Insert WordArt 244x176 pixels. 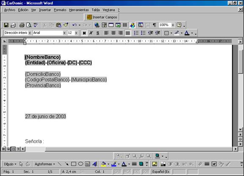[x=94, y=164]
